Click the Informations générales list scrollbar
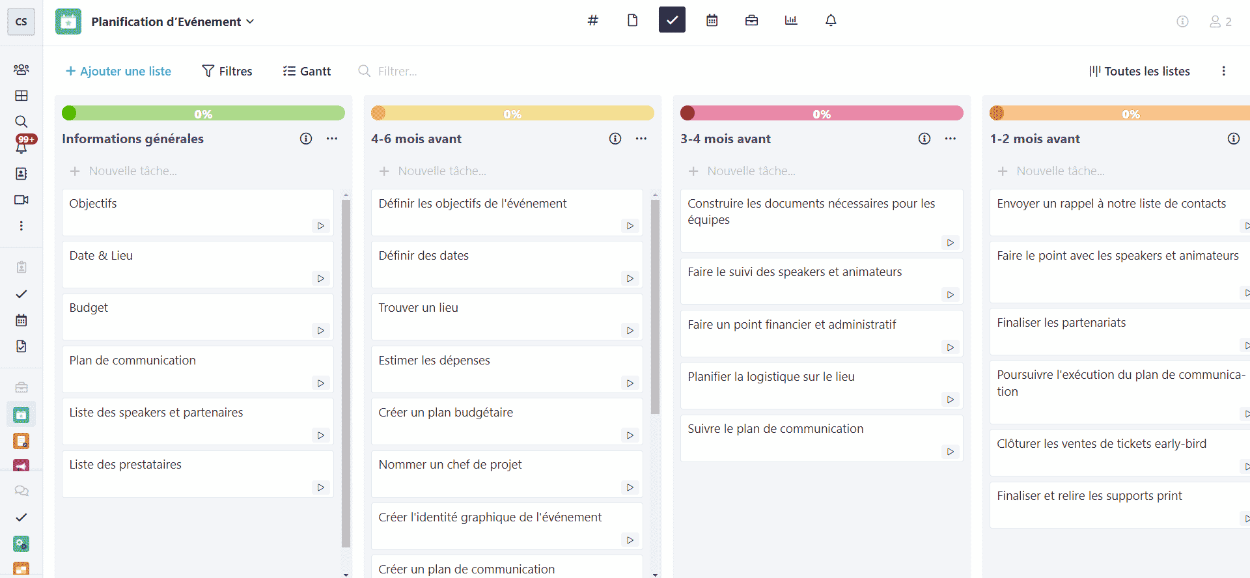This screenshot has width=1250, height=578. coord(346,372)
